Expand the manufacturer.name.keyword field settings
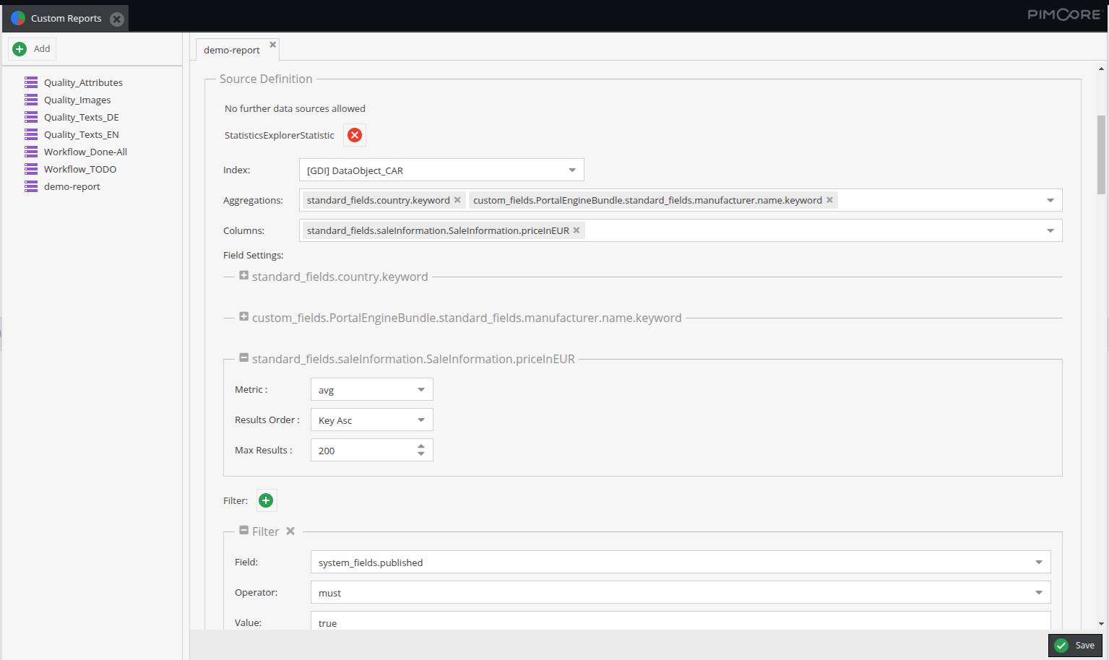 (243, 317)
